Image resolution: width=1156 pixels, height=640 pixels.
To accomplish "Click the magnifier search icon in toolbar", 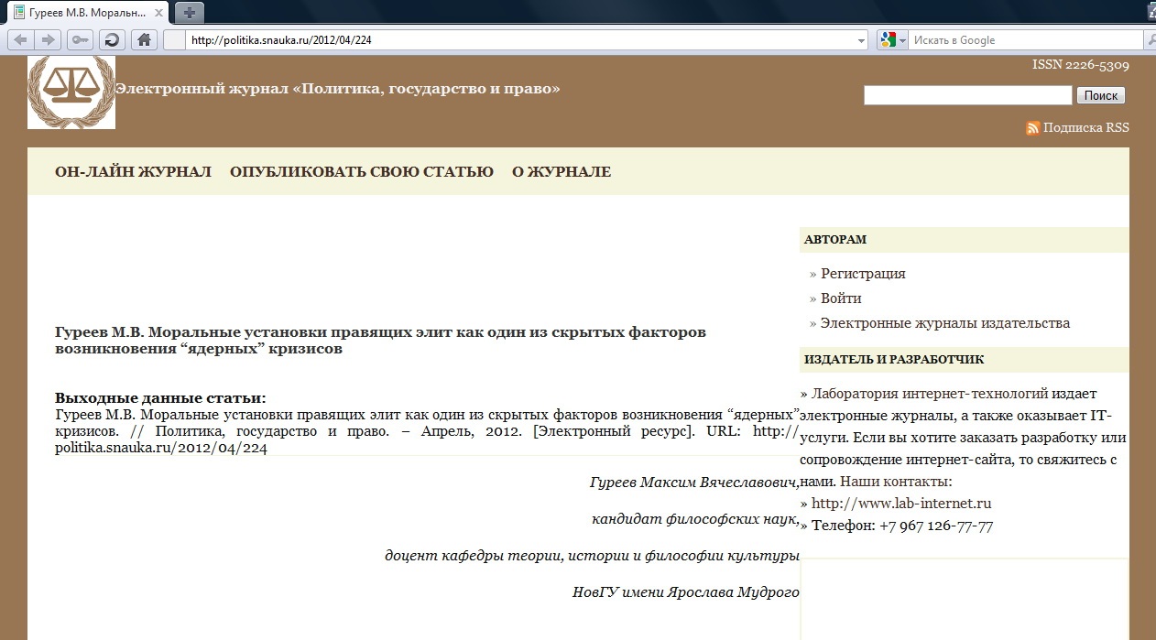I will point(1150,40).
